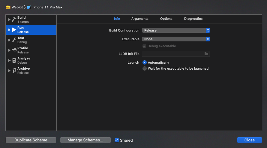The image size is (267, 148).
Task: Toggle the Shared checkbox
Action: click(x=117, y=140)
